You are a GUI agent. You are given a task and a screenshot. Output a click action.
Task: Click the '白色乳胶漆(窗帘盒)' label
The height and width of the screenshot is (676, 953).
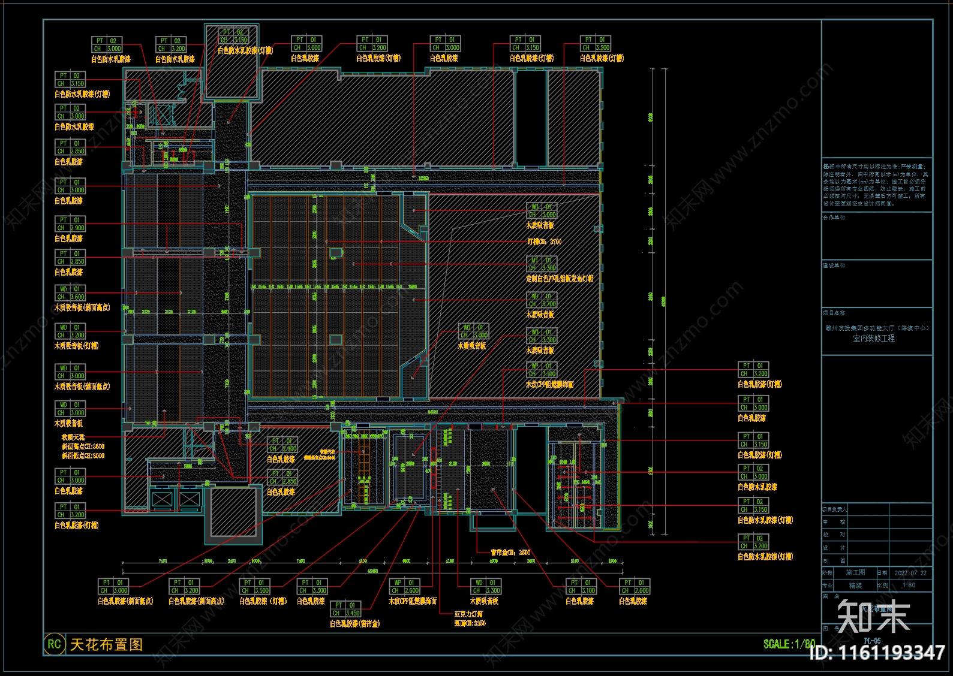tap(354, 624)
